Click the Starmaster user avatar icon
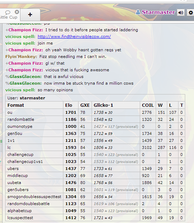 tap(138, 12)
